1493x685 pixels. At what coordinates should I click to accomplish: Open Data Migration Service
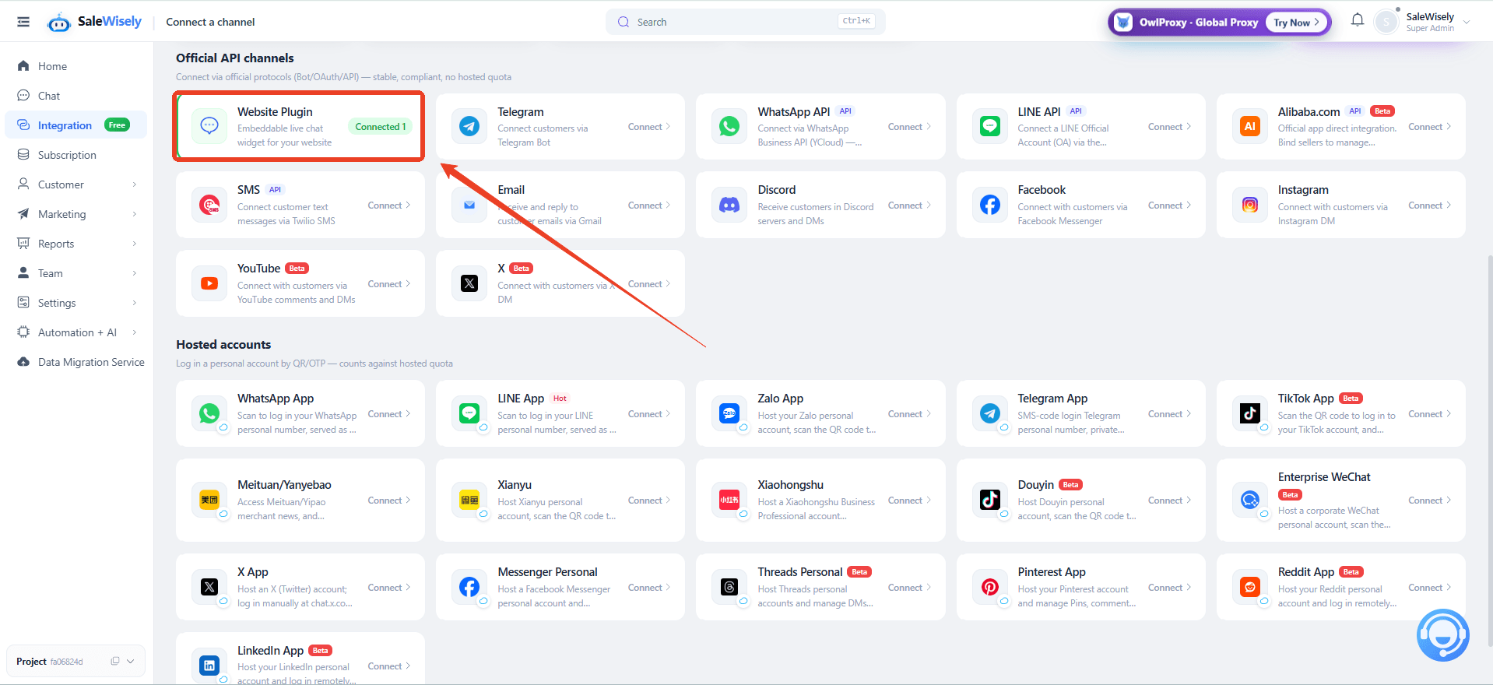tap(76, 362)
